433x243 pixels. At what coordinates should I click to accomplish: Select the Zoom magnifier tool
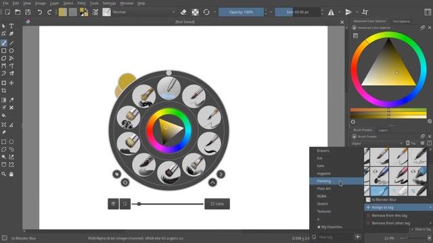pos(3,174)
